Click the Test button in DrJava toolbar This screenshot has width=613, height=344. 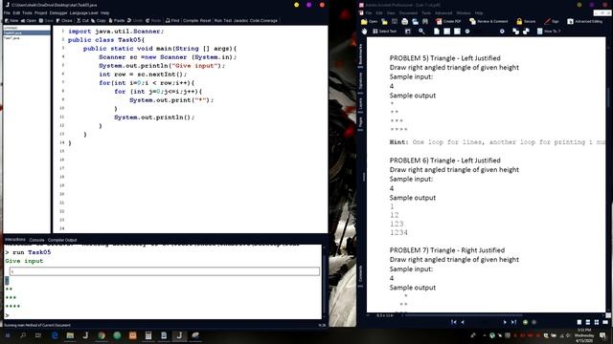coord(228,21)
